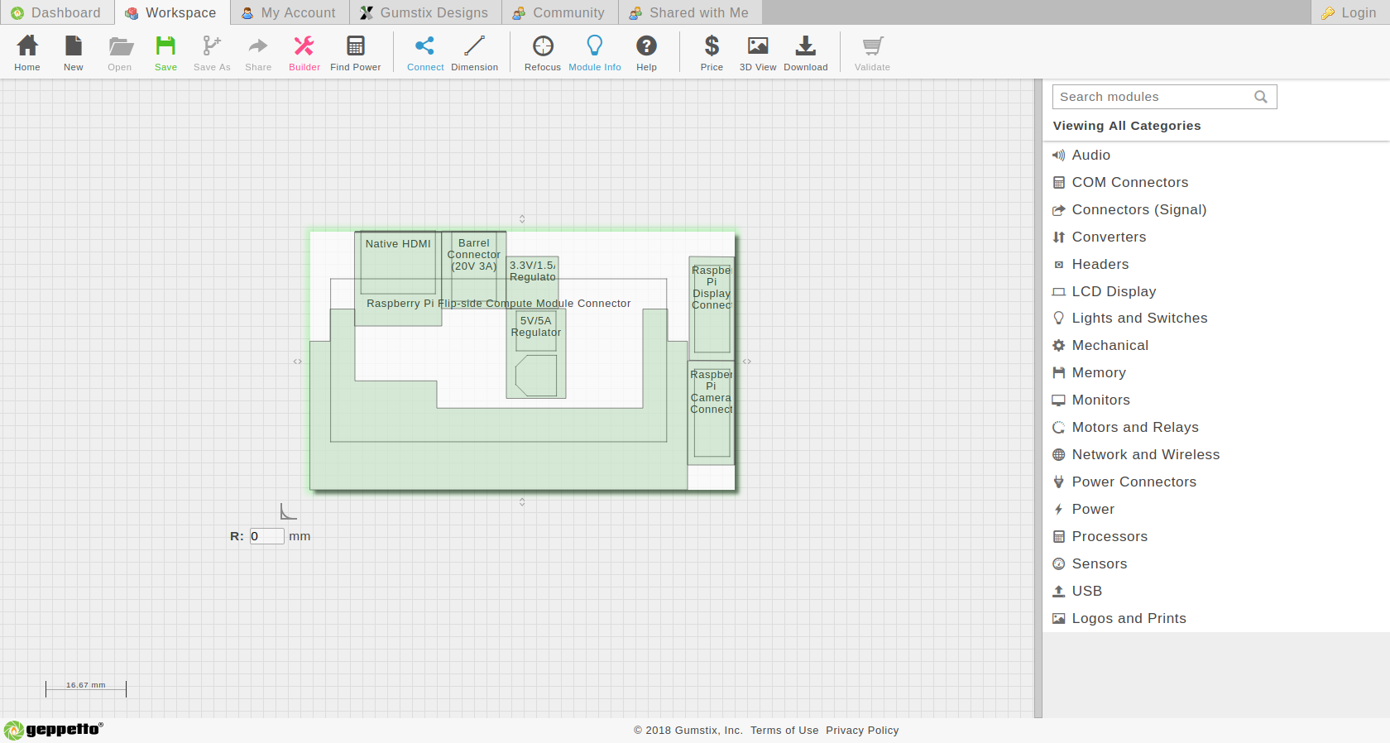Open the Community tab
The width and height of the screenshot is (1390, 743).
(x=559, y=12)
